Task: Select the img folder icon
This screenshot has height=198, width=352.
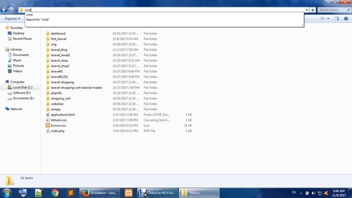Action: tap(48, 44)
